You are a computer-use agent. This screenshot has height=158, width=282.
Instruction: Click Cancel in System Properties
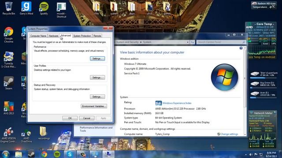(87, 118)
